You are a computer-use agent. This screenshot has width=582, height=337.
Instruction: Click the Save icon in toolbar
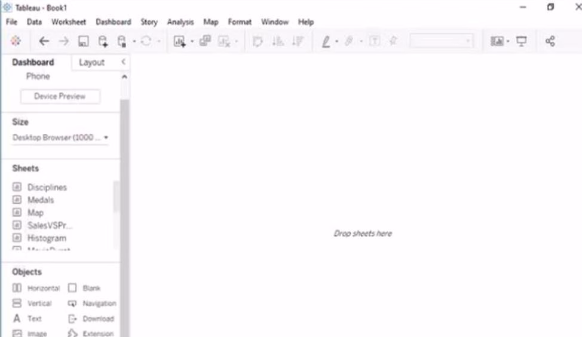[83, 41]
